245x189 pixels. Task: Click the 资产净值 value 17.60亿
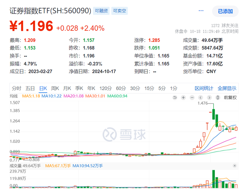[215, 64]
